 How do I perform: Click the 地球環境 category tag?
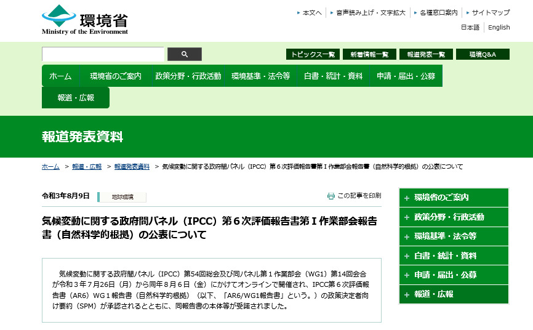click(x=122, y=197)
